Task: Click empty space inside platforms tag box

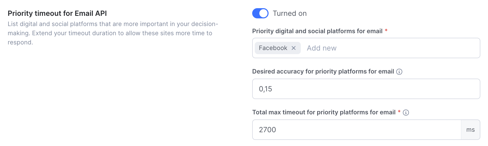Action: (409, 48)
